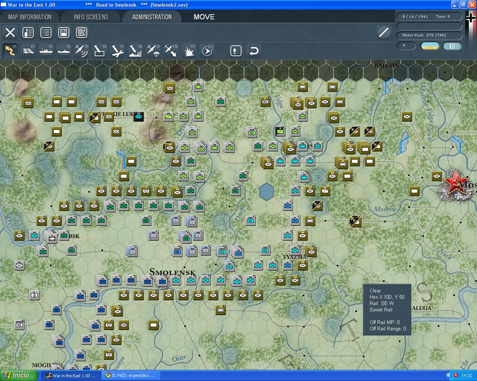Screen dimensions: 477x381
Task: Select the black cyan counter near Velikie Luki
Action: [139, 116]
